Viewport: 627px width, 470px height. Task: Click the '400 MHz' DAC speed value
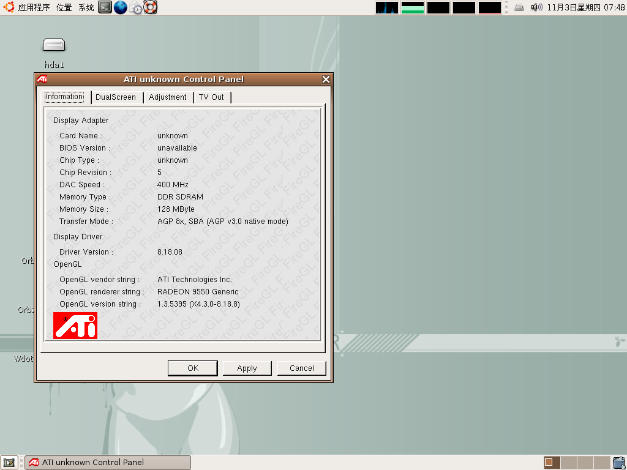point(173,185)
